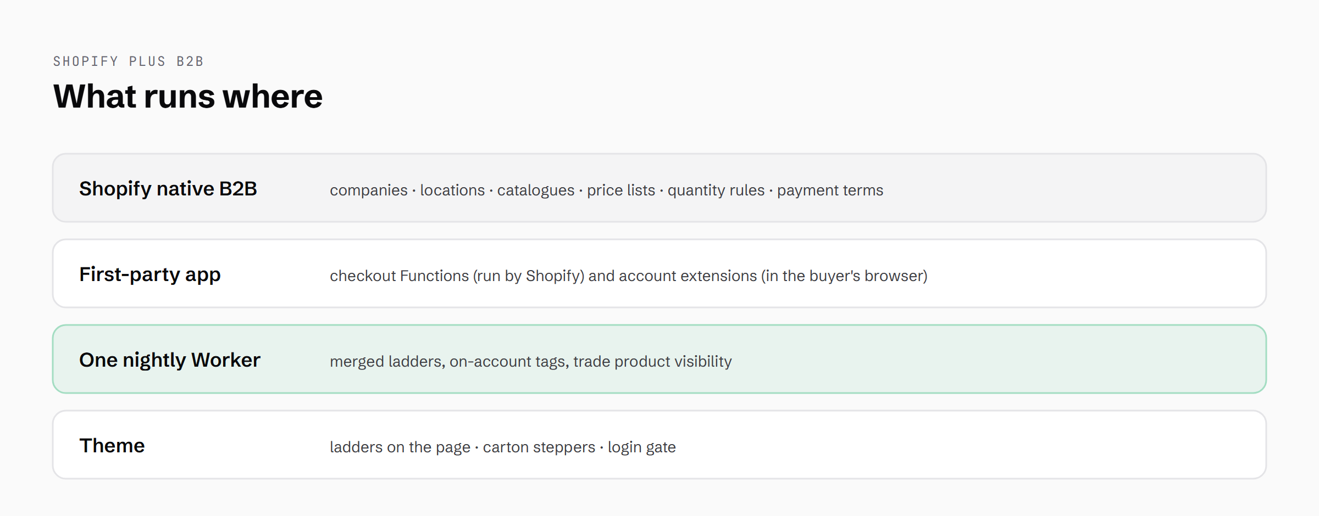Click the checkout Functions and account extensions description
Viewport: 1319px width, 516px height.
628,276
